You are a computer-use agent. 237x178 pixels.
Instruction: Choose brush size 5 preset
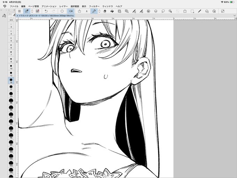[11, 39]
